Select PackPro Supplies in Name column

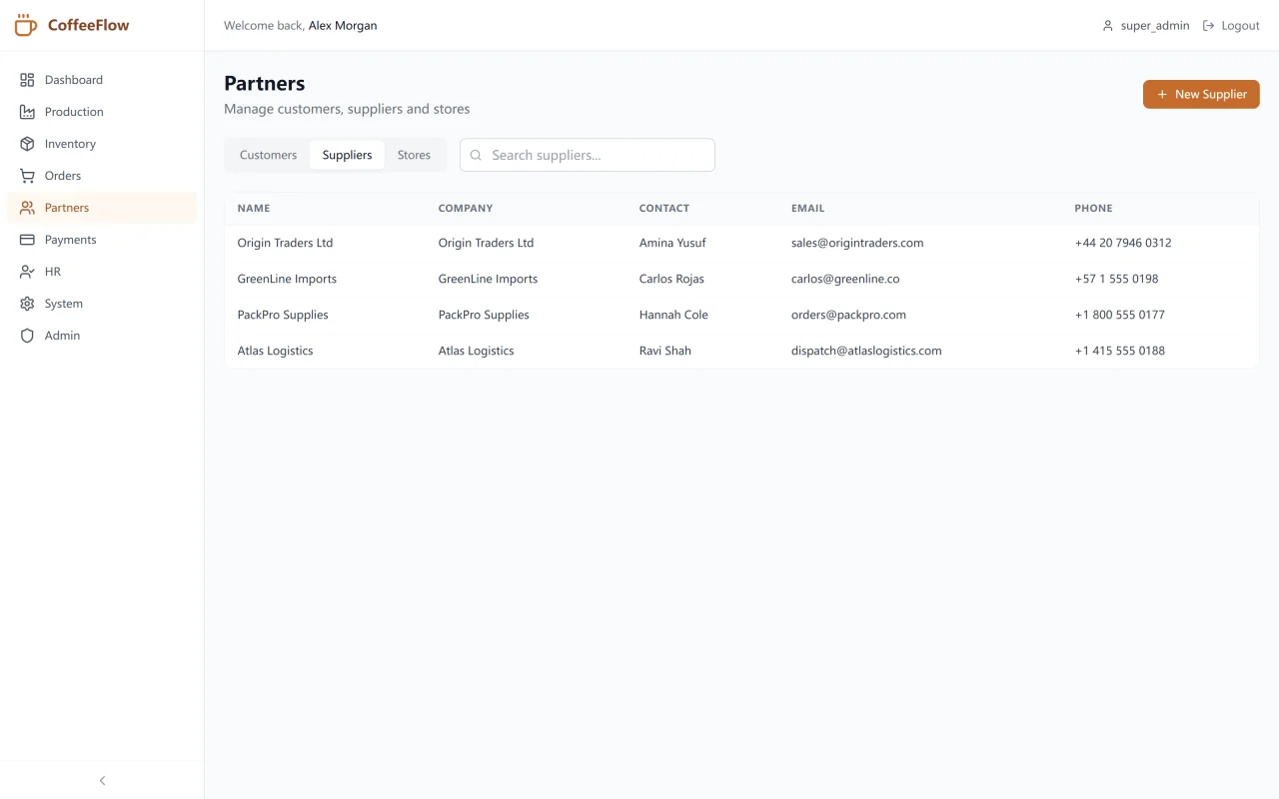tap(283, 315)
